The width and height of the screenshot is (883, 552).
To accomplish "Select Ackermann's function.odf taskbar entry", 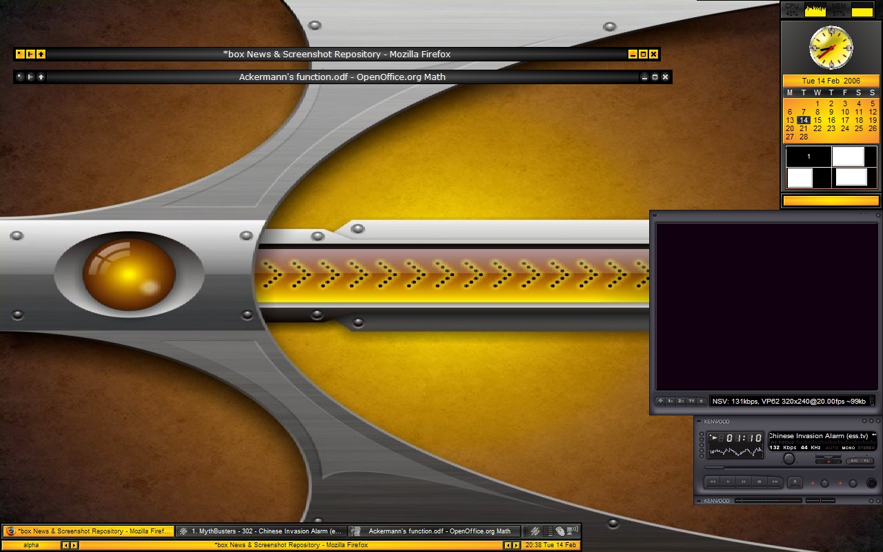I will 433,531.
